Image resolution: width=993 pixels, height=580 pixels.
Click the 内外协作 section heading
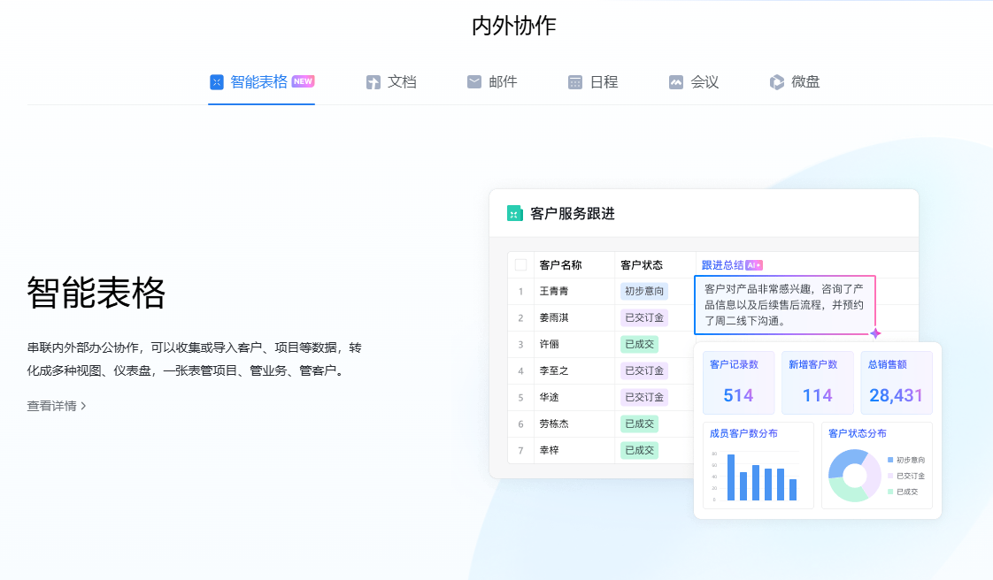coord(513,26)
